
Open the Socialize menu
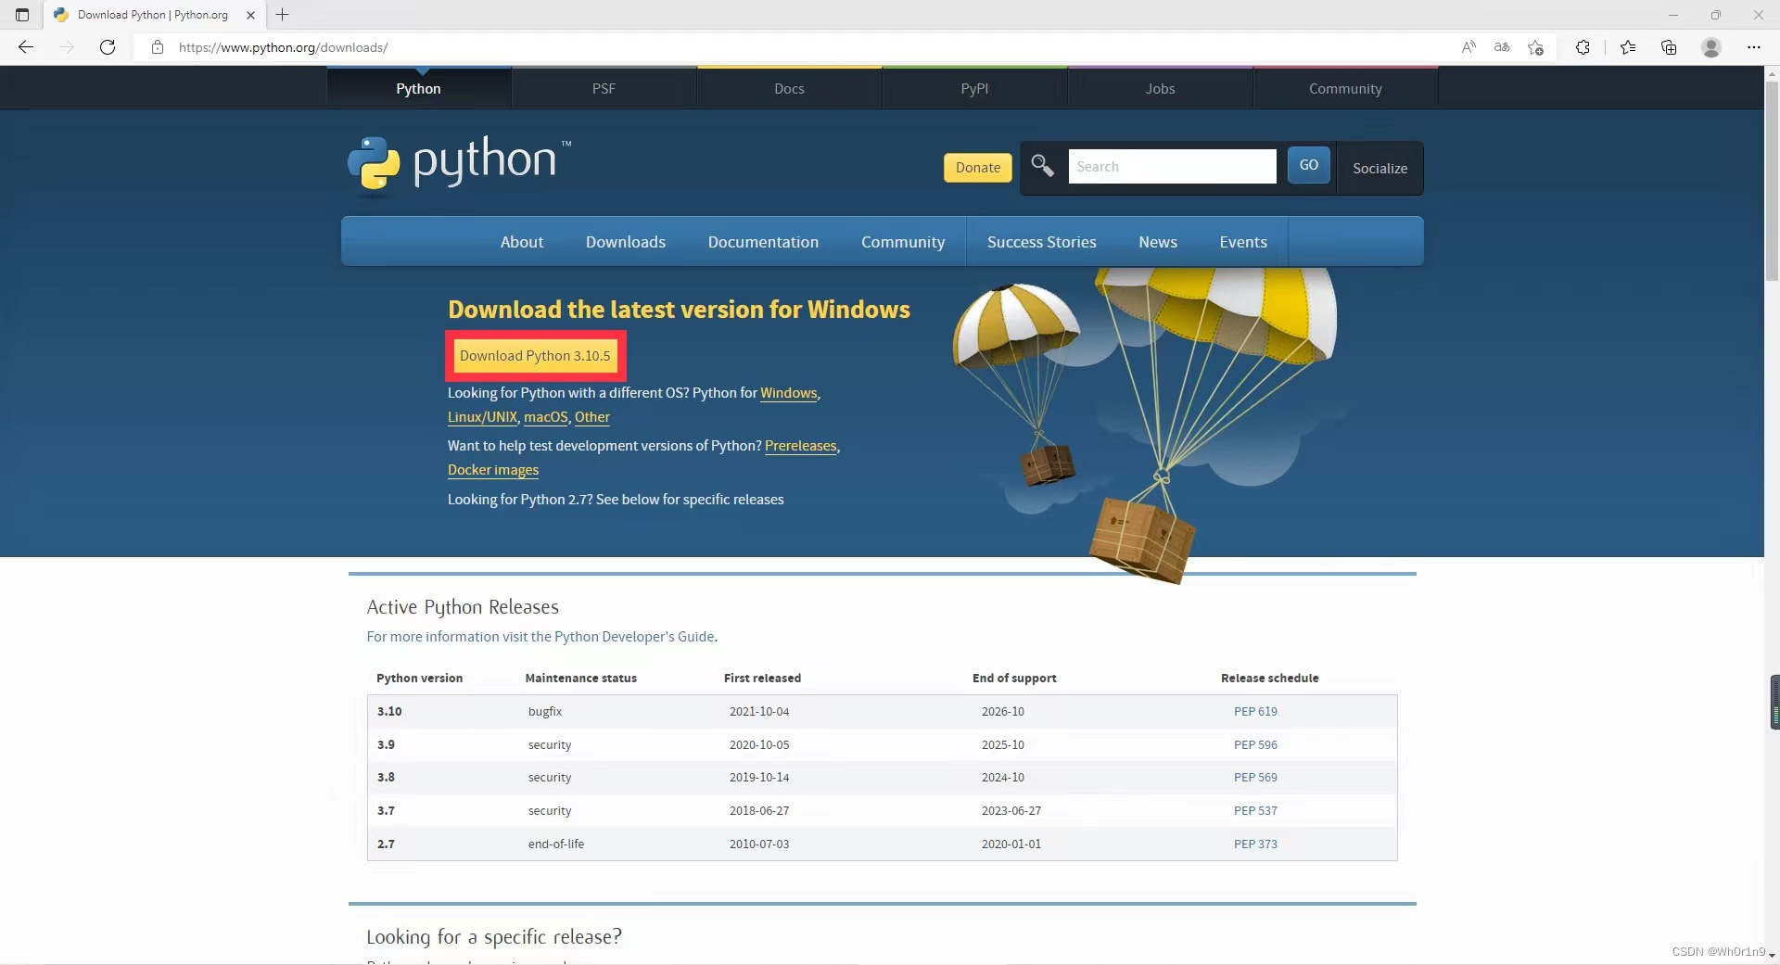pyautogui.click(x=1379, y=168)
